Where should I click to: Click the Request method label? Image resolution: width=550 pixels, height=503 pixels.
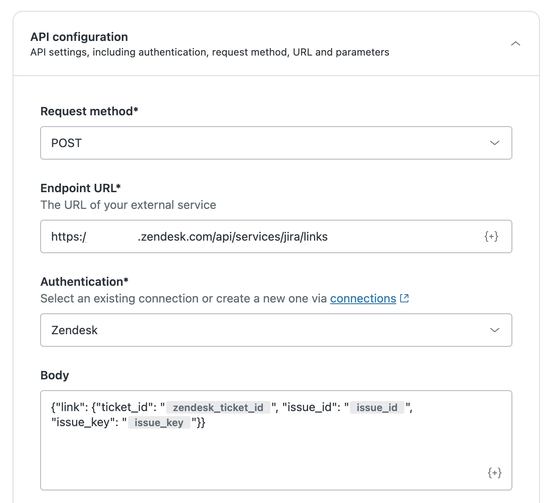point(89,111)
